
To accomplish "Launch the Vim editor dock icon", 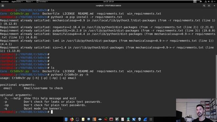I will 117,119.
